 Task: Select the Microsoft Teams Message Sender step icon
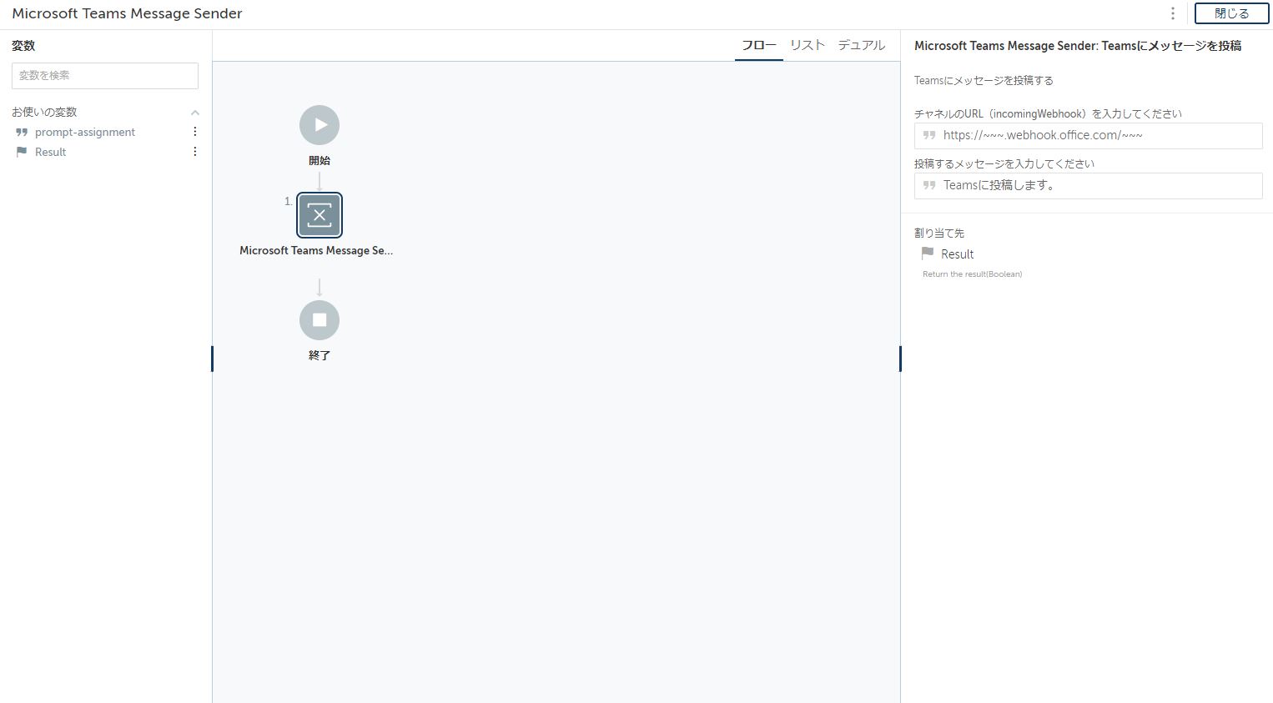320,215
